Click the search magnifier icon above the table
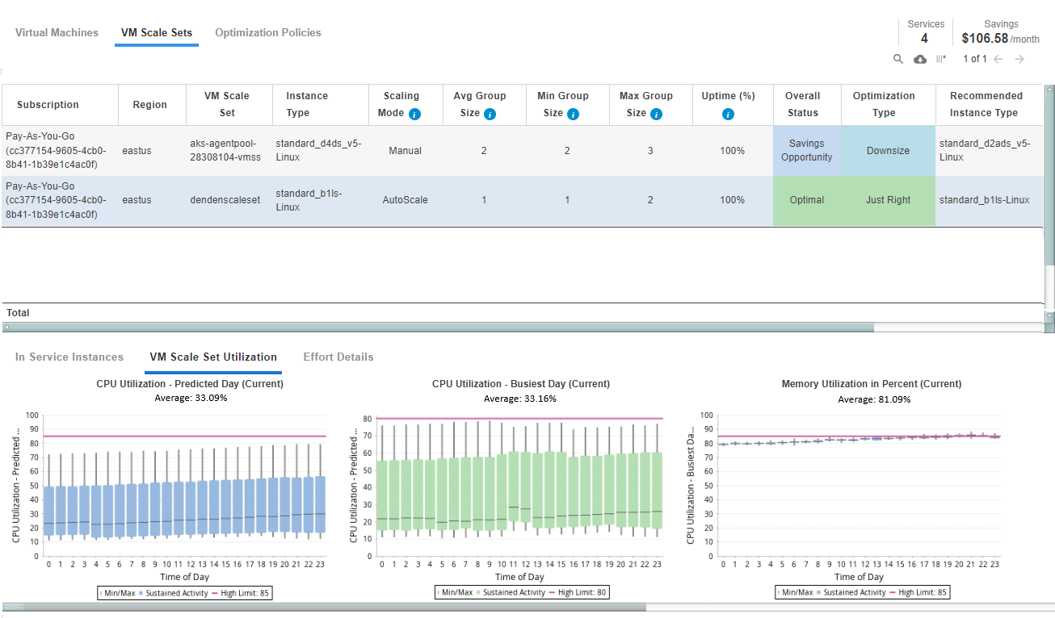Image resolution: width=1055 pixels, height=618 pixels. pyautogui.click(x=898, y=59)
